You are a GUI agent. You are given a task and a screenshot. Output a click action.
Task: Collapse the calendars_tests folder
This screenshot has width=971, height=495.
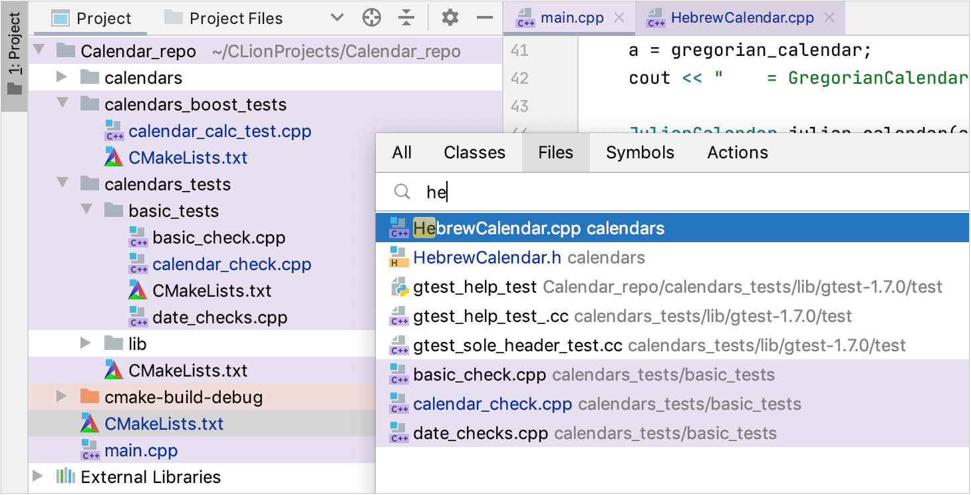(x=62, y=184)
